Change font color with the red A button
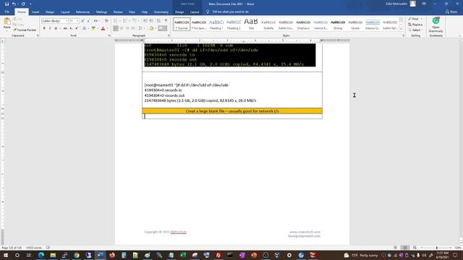The width and height of the screenshot is (463, 260). tap(103, 28)
